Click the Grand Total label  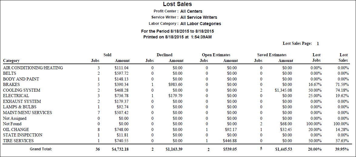pos(41,149)
